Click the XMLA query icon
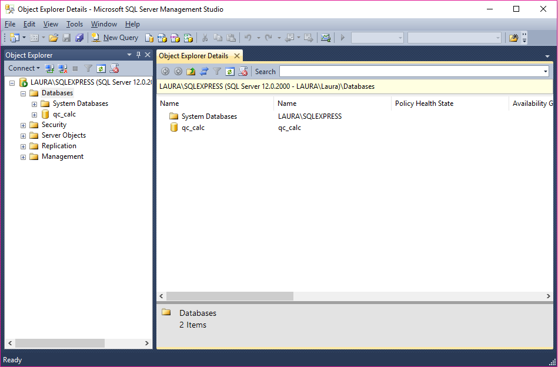 coord(188,38)
